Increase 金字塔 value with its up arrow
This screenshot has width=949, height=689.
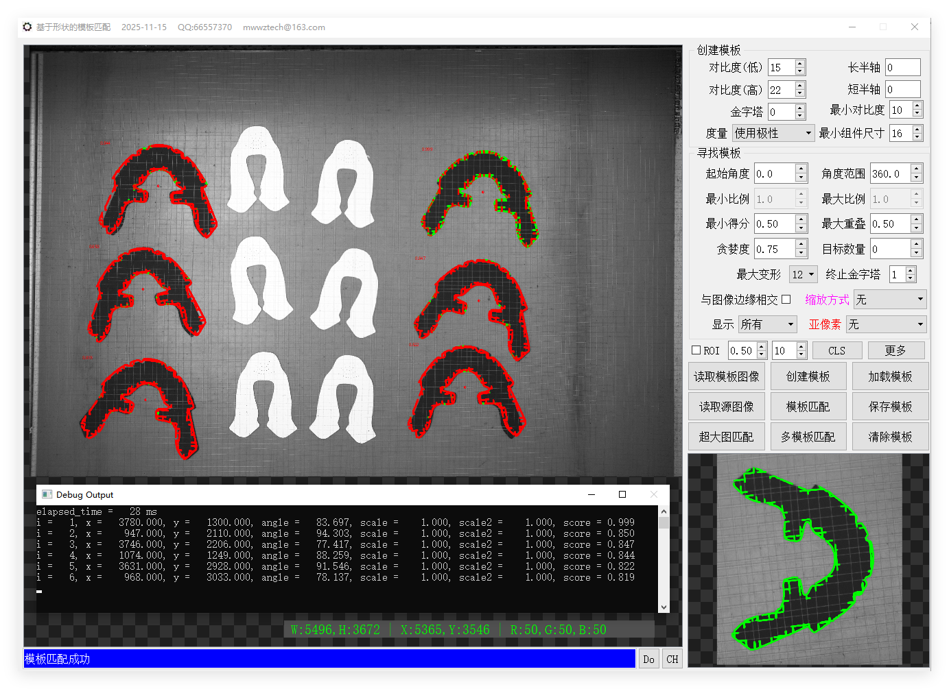pos(799,107)
